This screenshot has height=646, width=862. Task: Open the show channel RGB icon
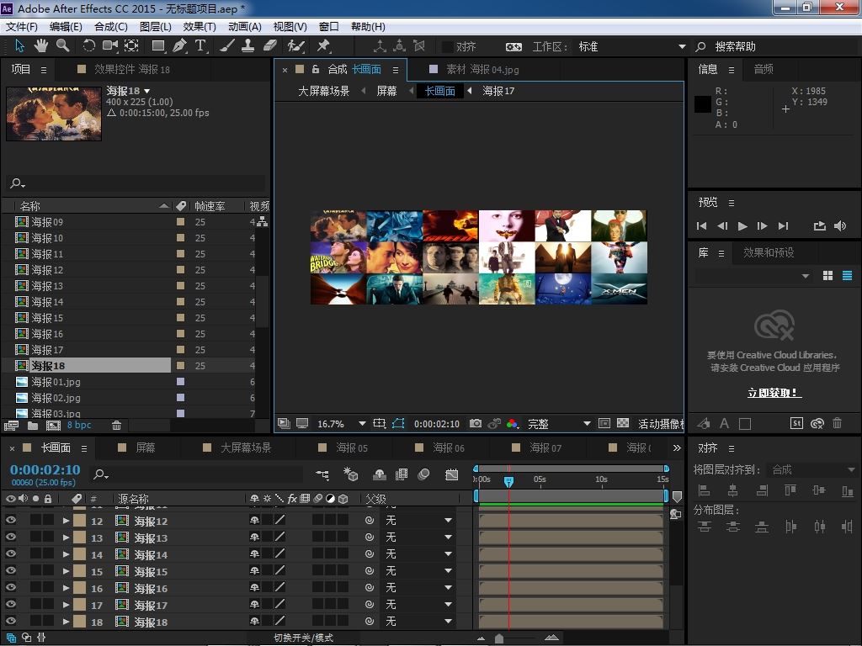coord(513,424)
